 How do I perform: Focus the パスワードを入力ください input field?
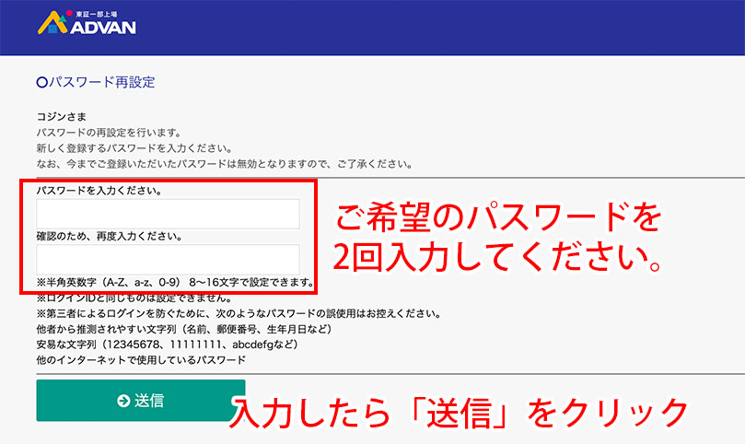[168, 214]
